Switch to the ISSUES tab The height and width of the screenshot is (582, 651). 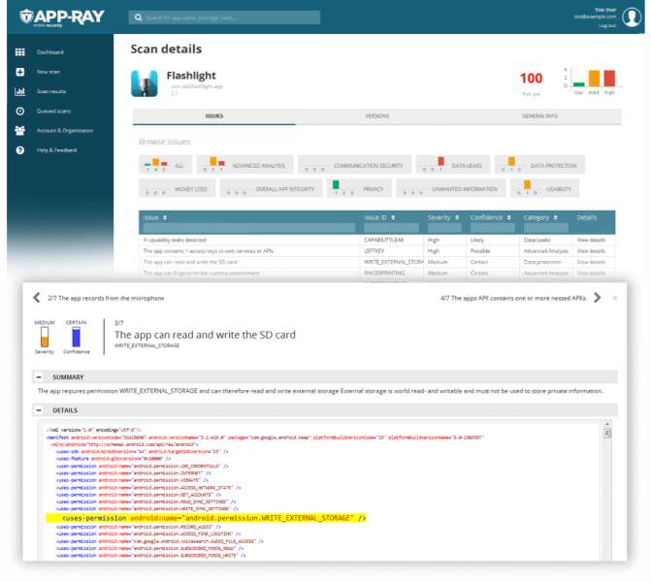coord(214,116)
